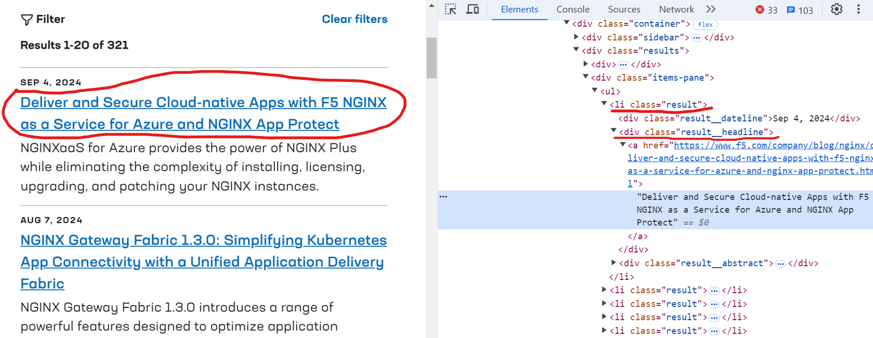The width and height of the screenshot is (873, 338).
Task: Collapse the first li class result node
Action: (604, 104)
